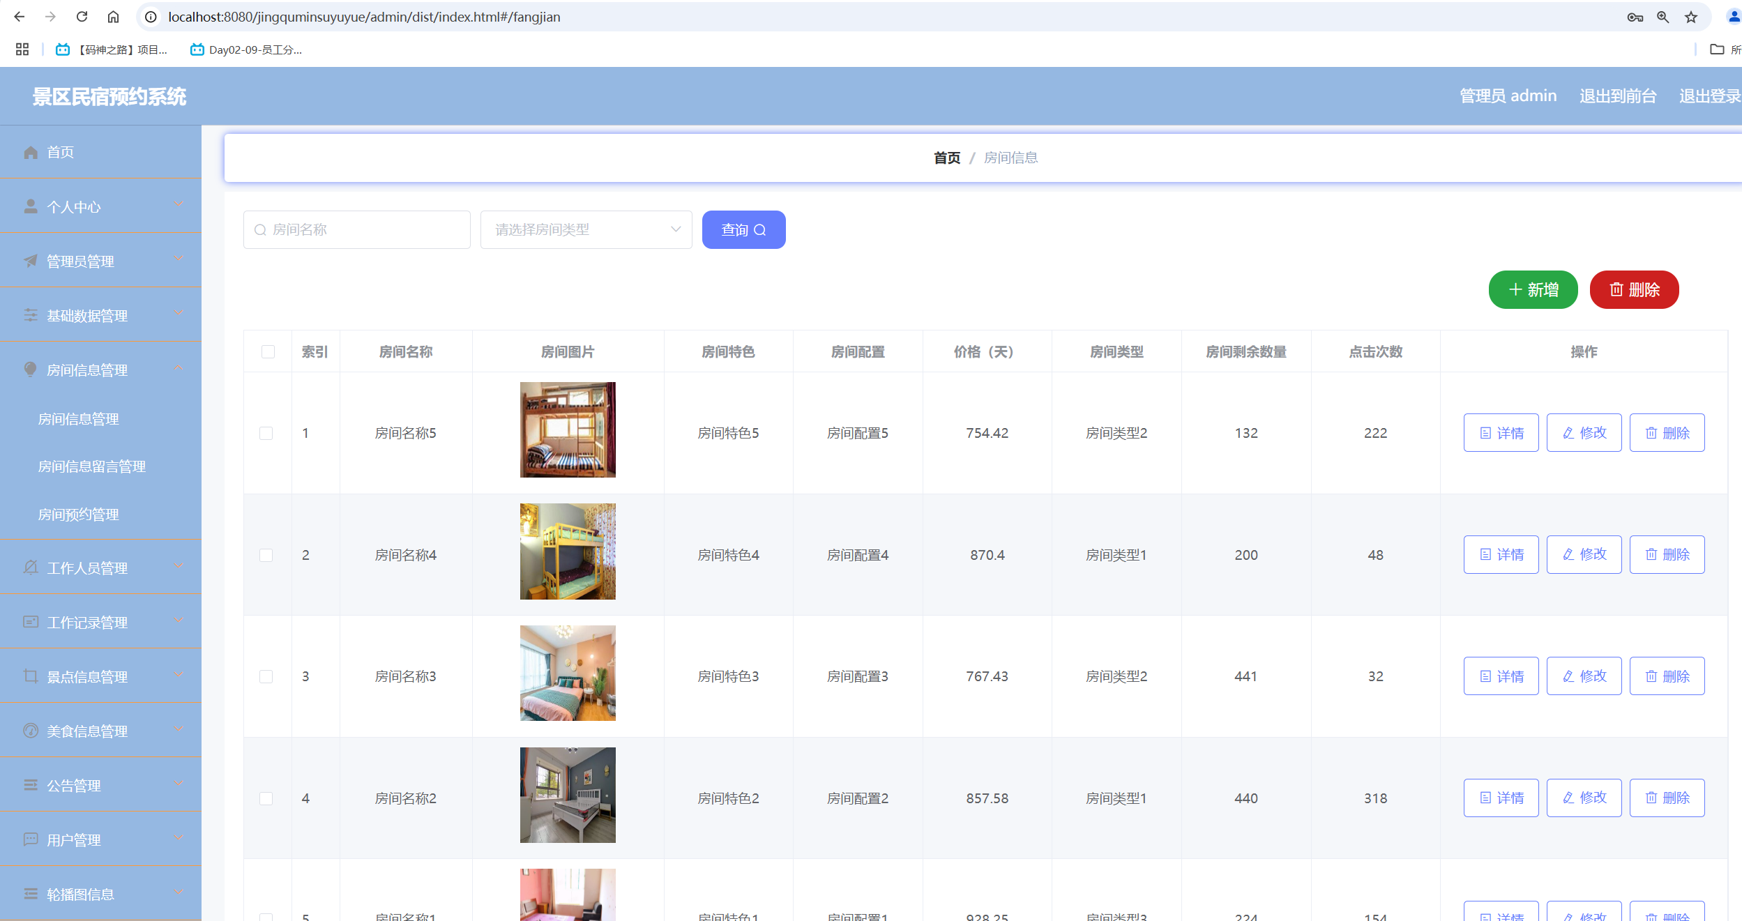The height and width of the screenshot is (921, 1742).
Task: Select the 个人中心 person icon
Action: 31,206
